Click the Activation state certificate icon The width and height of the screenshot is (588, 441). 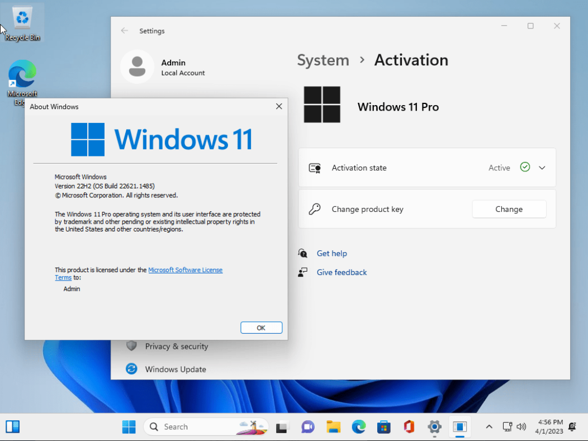(315, 168)
